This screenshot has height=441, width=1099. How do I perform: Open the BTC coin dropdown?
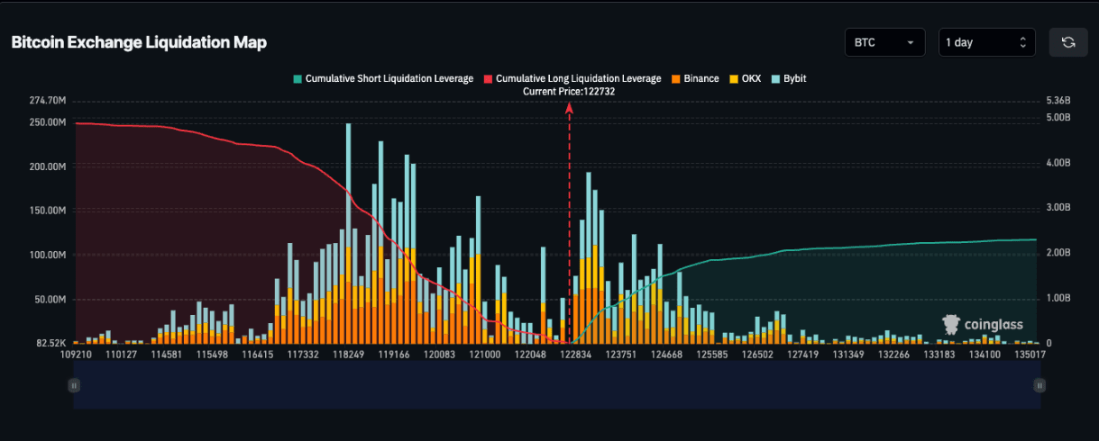(884, 42)
